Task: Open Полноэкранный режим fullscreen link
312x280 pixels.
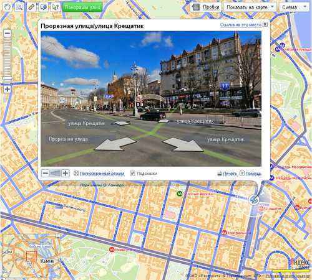Action: point(102,174)
